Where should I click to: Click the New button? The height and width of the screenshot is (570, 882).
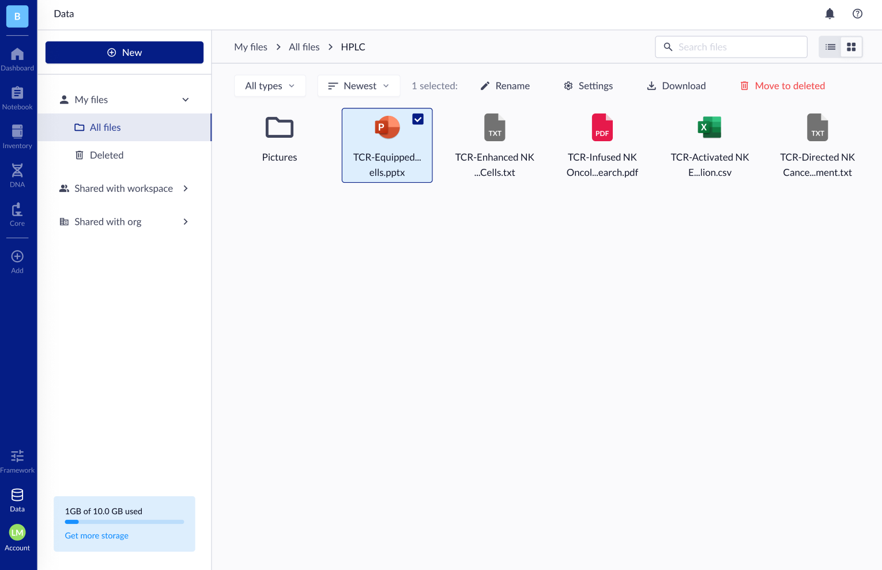124,52
